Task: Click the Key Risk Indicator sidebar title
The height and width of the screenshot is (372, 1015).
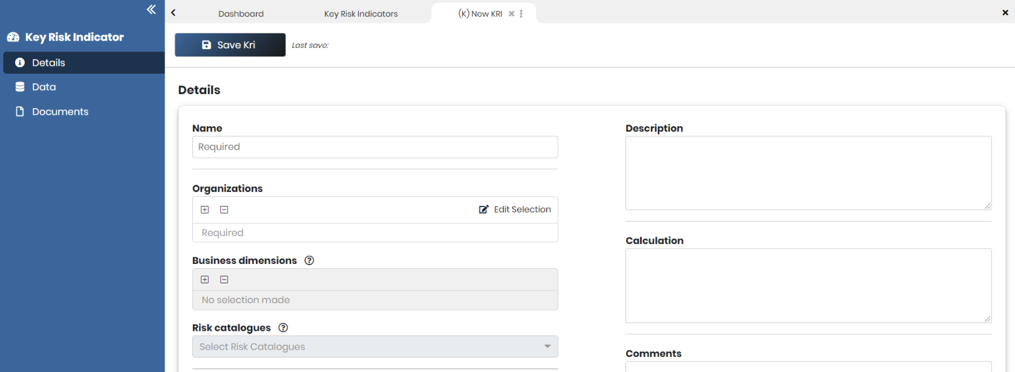Action: [74, 37]
